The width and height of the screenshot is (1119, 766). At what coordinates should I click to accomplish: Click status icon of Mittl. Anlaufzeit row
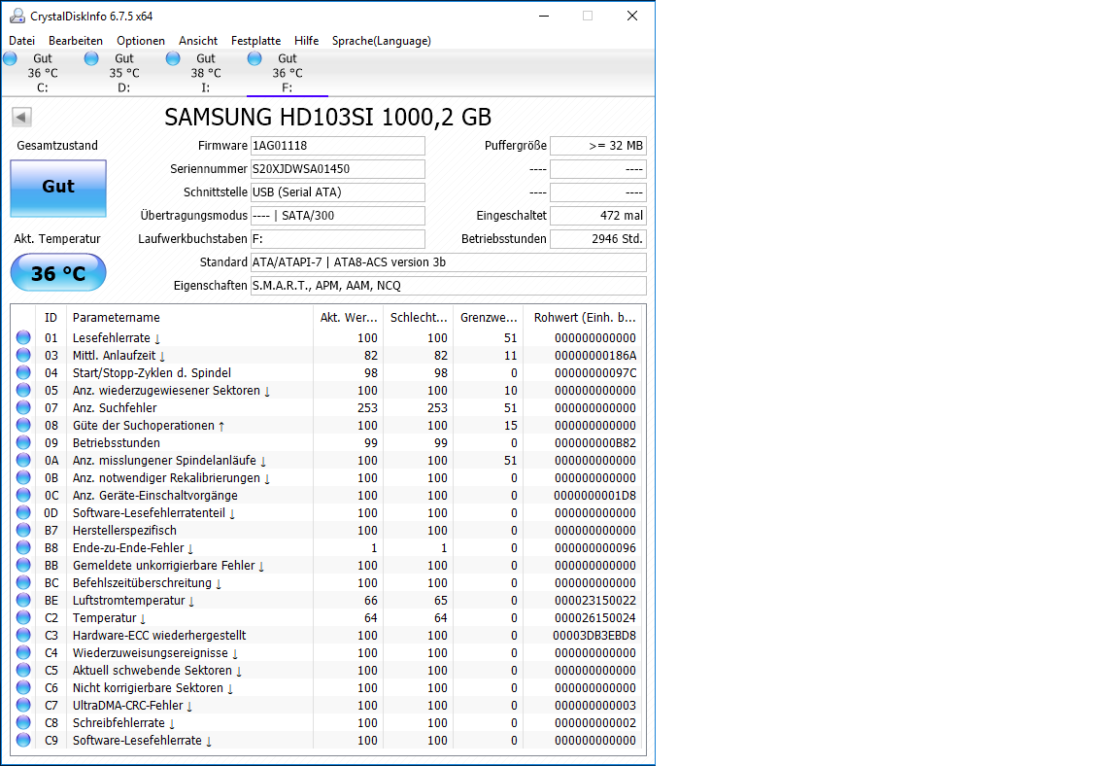tap(23, 355)
